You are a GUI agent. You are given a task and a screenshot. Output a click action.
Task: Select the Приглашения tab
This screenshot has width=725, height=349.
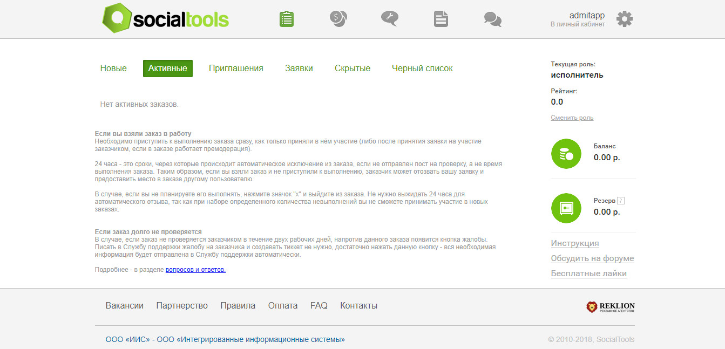coord(236,68)
